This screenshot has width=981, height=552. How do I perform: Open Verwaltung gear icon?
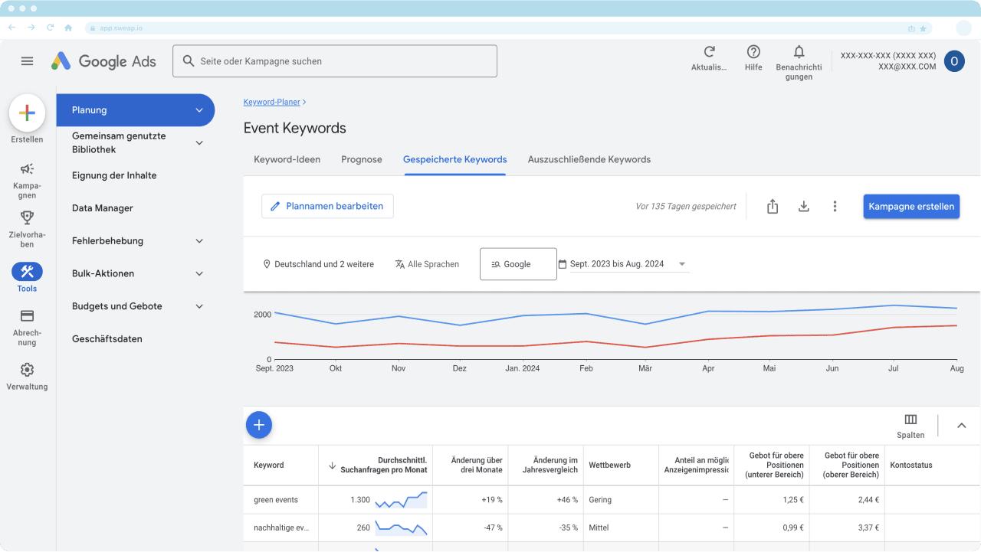pos(27,370)
